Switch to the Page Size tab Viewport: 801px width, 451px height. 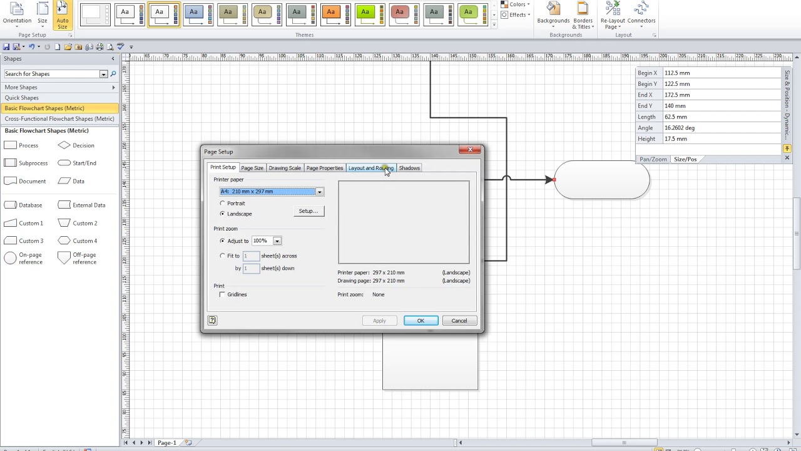pos(252,168)
